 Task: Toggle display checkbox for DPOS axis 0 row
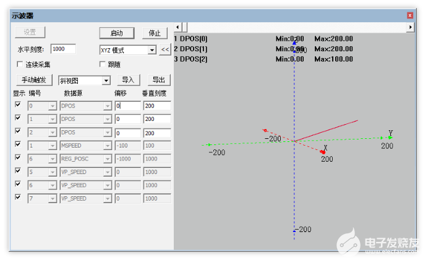pyautogui.click(x=18, y=104)
